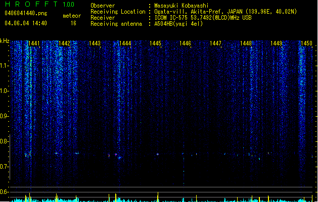Click the Observer label

103,6
